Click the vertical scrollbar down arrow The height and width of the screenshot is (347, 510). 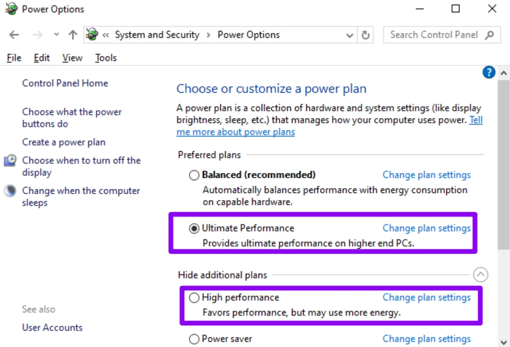(x=504, y=342)
